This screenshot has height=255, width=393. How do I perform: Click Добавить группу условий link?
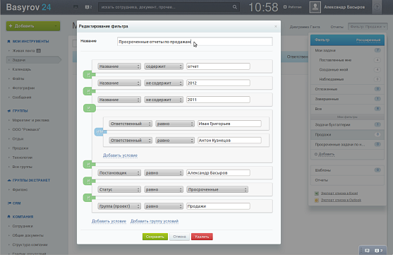click(155, 221)
